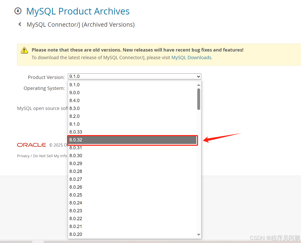Click the dropdown list scroll-down arrow
This screenshot has height=243, width=301.
tap(199, 235)
